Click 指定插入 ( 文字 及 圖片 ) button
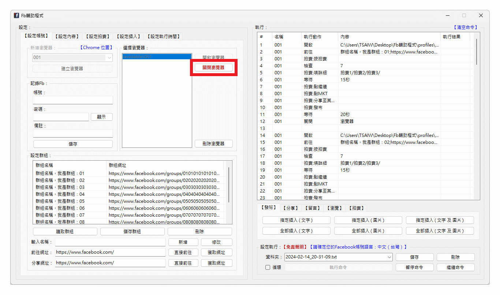The width and height of the screenshot is (500, 295). [440, 220]
